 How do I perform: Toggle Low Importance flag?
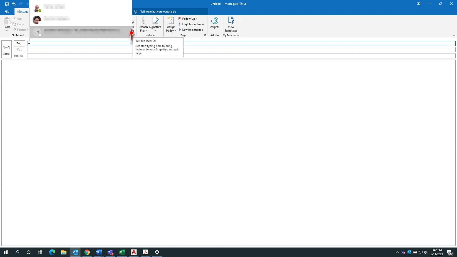tap(191, 30)
